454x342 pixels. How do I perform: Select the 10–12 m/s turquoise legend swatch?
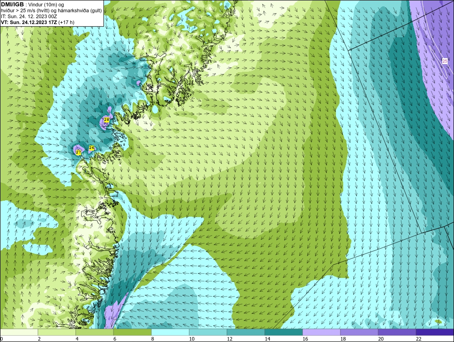tap(208, 332)
